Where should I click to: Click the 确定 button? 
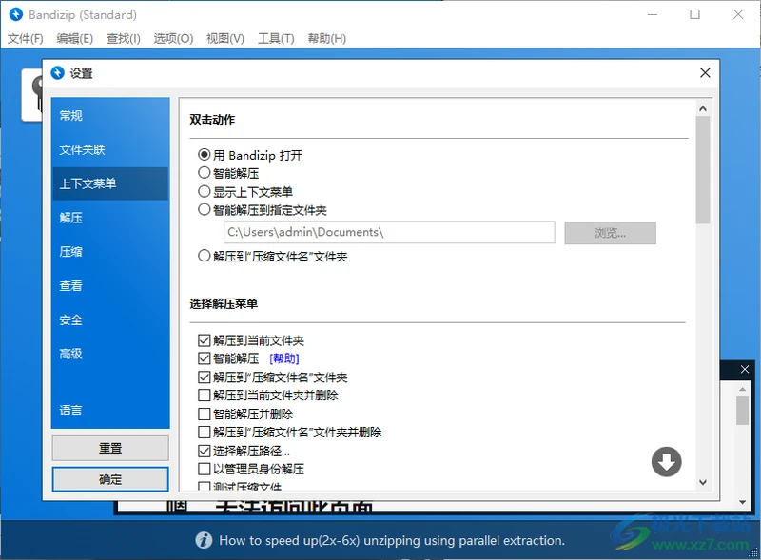pyautogui.click(x=110, y=479)
